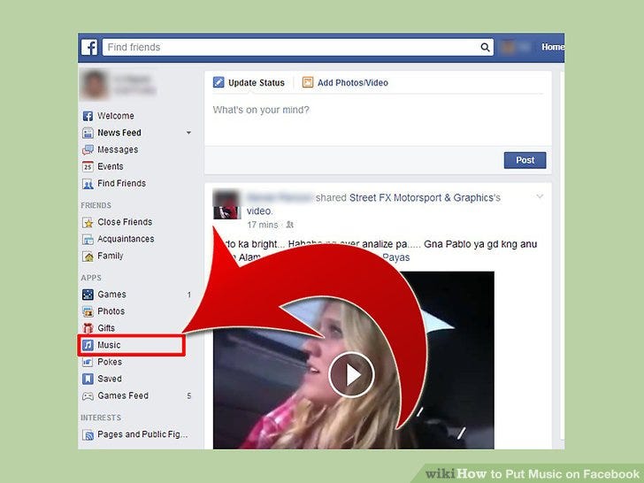Click the Pokes hand icon
Viewport: 644px width, 483px height.
[x=88, y=362]
